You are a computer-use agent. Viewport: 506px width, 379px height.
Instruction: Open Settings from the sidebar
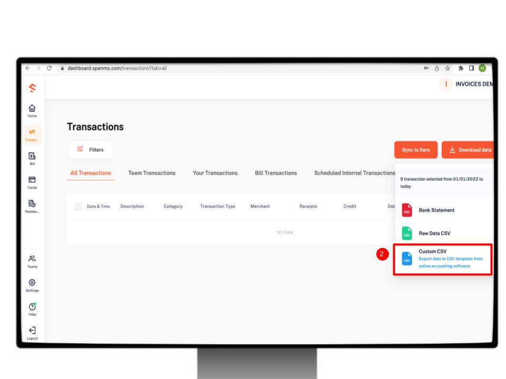pyautogui.click(x=32, y=285)
